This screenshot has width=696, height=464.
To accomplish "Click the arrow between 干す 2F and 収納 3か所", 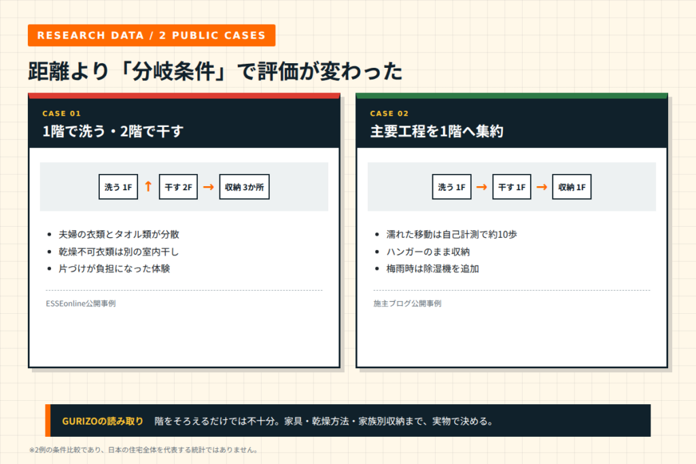I will [x=208, y=188].
